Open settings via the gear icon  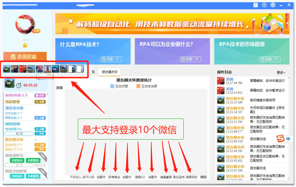273,5
